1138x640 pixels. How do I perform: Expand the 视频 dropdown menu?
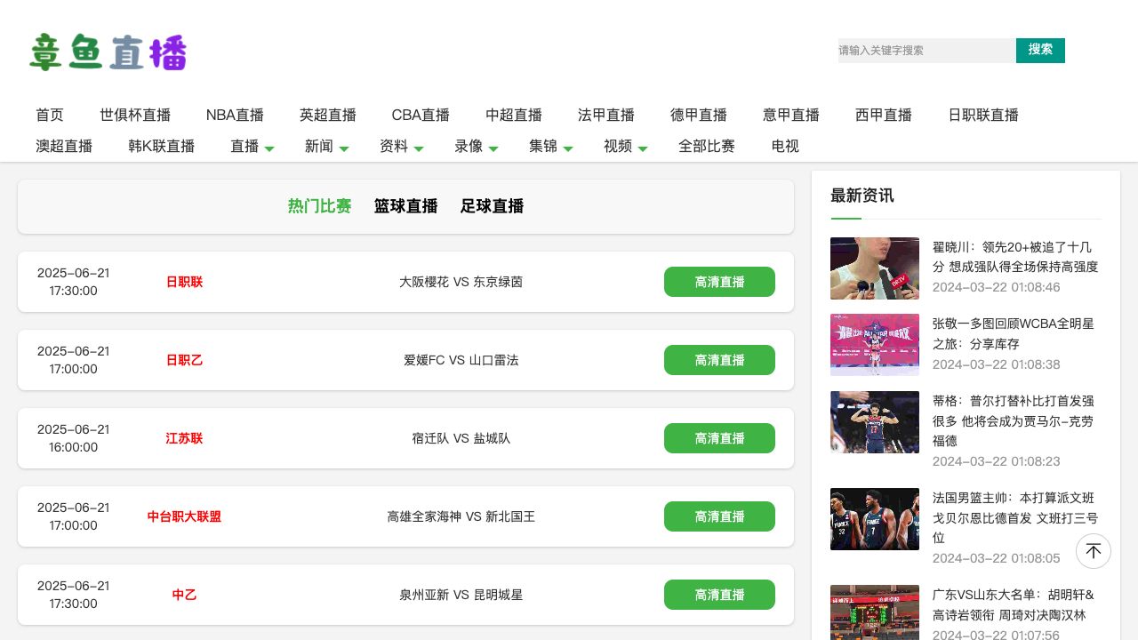click(625, 147)
